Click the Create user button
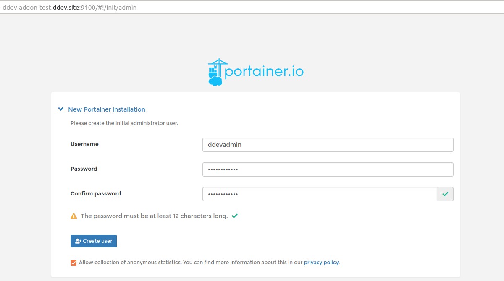The image size is (504, 281). click(94, 241)
